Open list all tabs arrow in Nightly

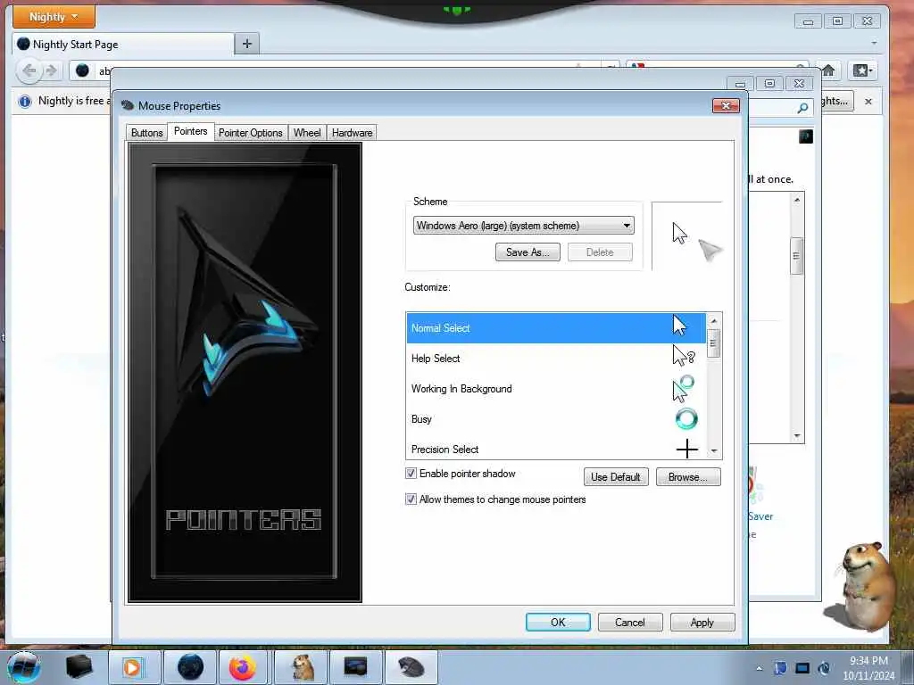coord(874,43)
